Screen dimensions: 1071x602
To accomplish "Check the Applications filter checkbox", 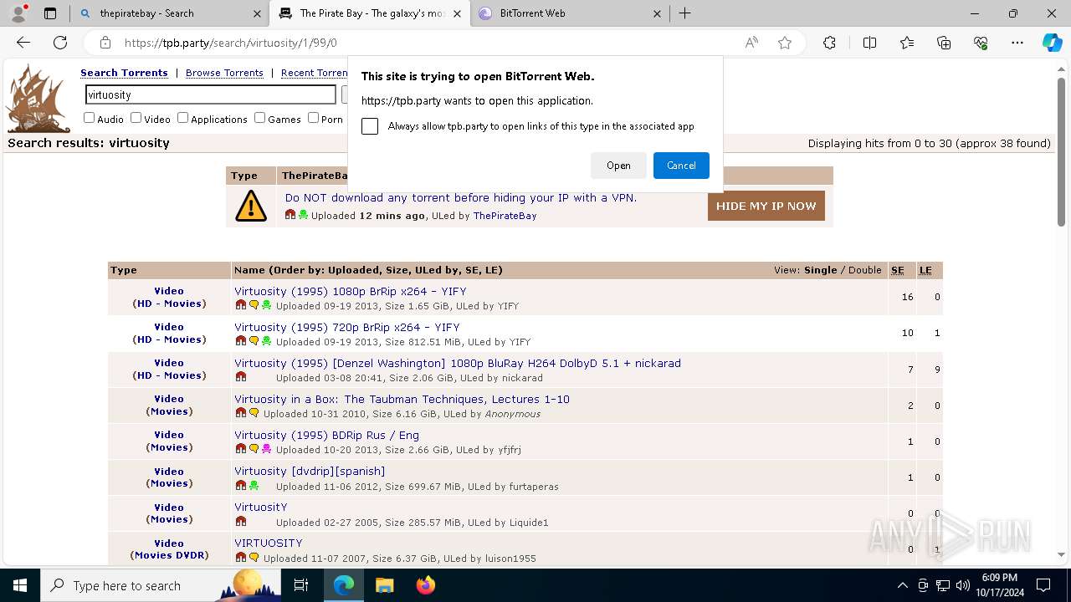I will pos(182,118).
